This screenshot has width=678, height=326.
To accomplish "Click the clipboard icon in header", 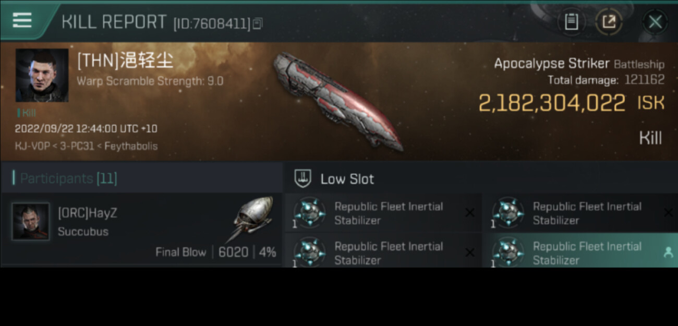I will click(x=572, y=22).
